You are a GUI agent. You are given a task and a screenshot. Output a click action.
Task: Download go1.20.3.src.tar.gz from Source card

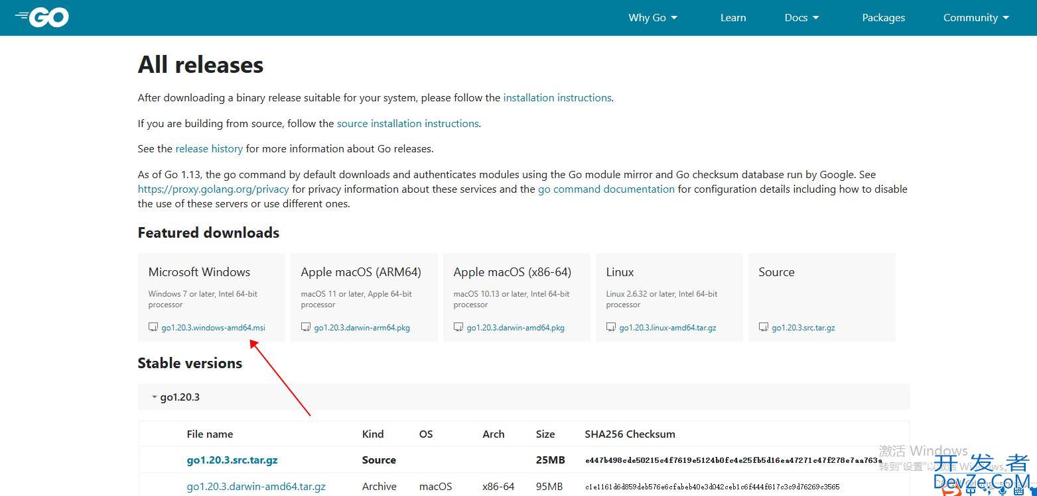point(803,328)
